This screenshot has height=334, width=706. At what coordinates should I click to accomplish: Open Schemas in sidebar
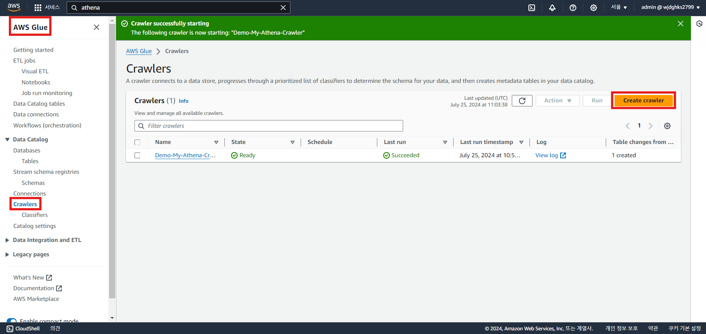click(x=33, y=183)
